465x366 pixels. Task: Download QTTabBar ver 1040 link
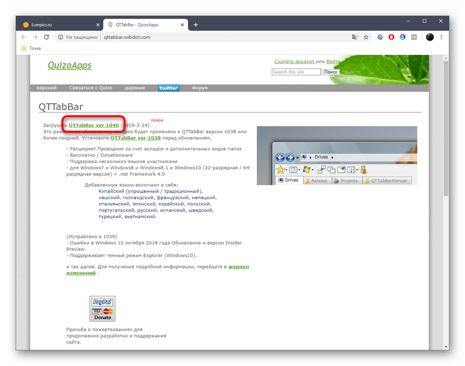[x=93, y=125]
